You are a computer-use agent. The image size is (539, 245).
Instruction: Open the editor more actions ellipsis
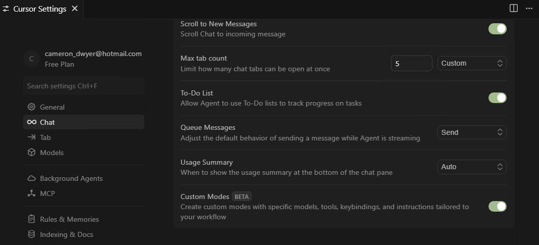[x=529, y=8]
